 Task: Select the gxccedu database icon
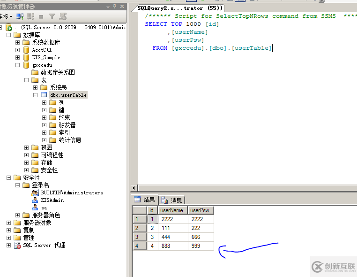click(27, 65)
